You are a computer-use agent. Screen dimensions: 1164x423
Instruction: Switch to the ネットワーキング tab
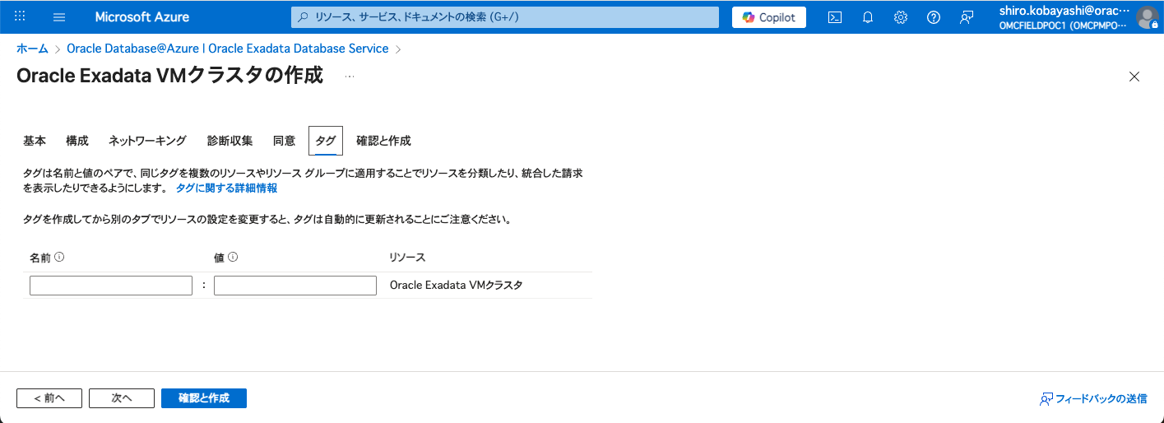click(x=148, y=141)
